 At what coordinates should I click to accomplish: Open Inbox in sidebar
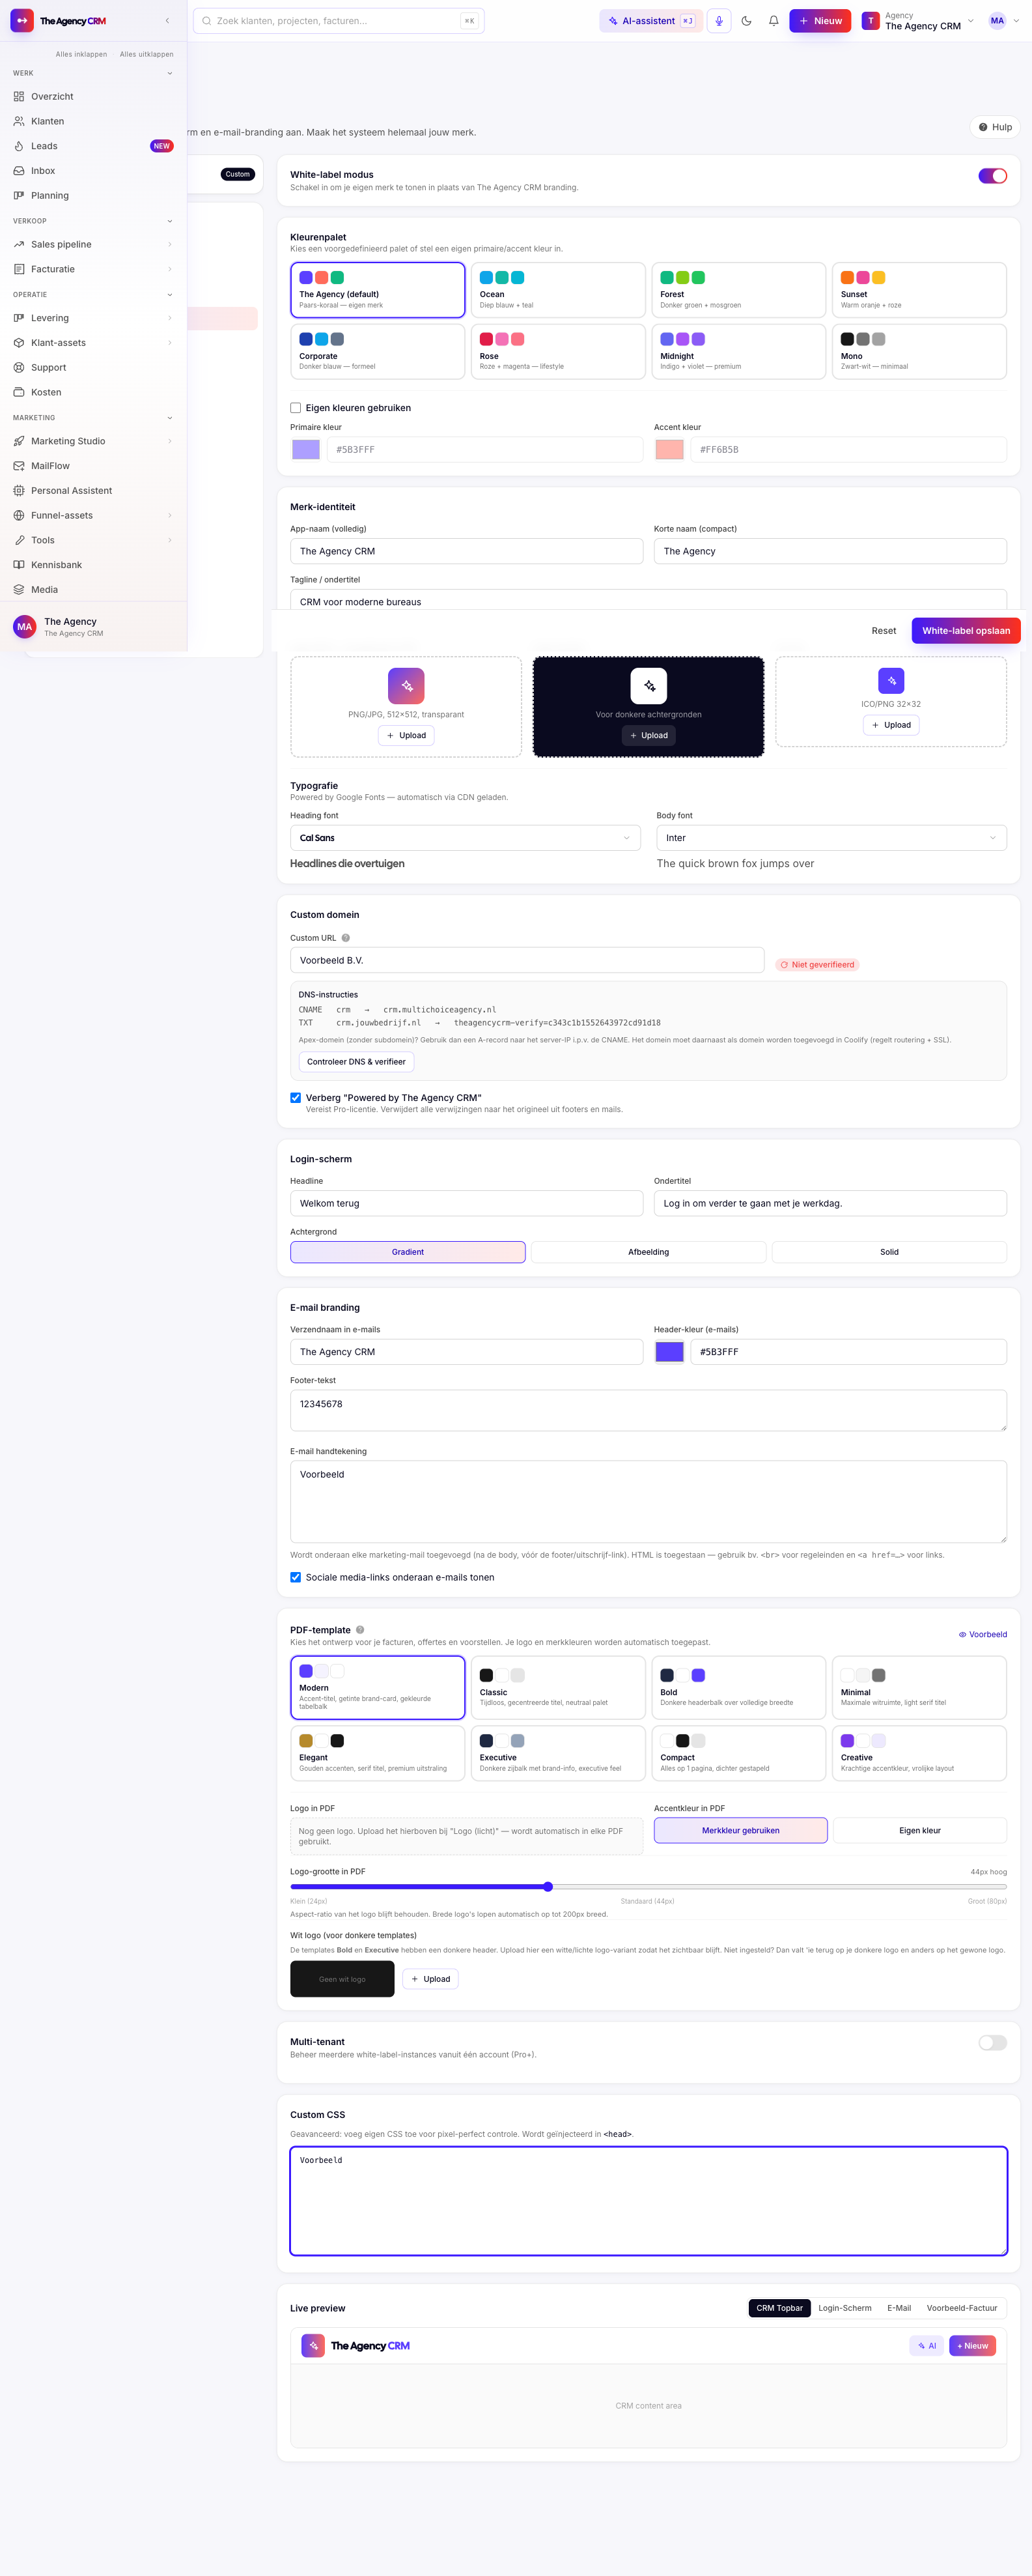93,171
